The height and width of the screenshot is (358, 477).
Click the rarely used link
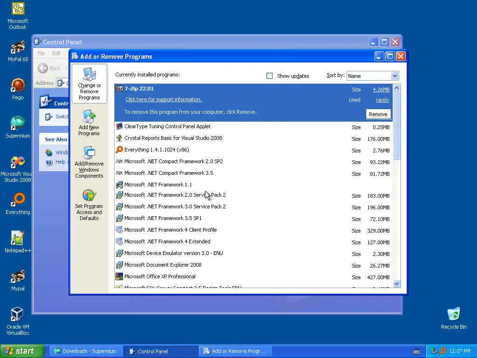(382, 100)
